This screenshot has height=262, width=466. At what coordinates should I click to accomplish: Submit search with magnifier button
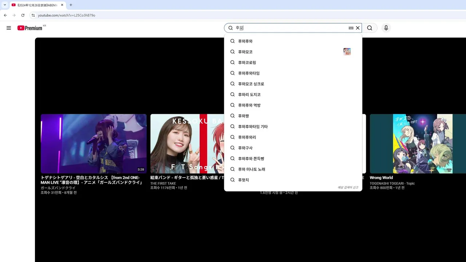[x=370, y=28]
